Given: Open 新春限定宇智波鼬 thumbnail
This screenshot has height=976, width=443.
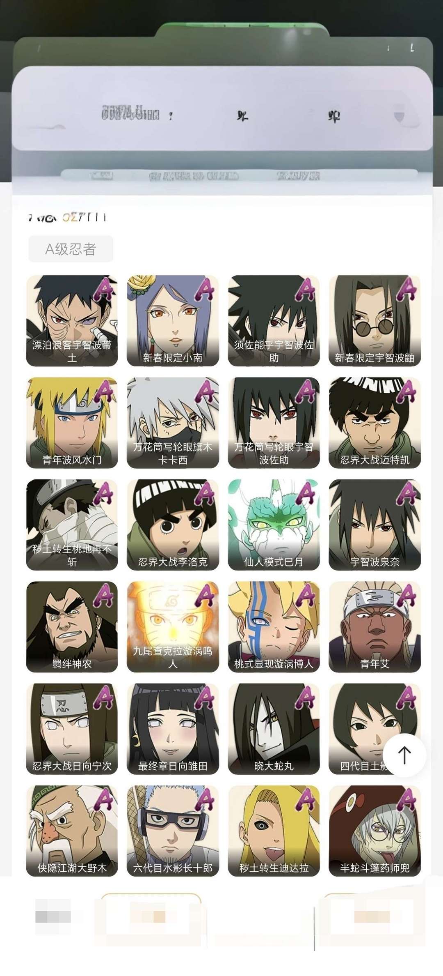Looking at the screenshot, I should (x=374, y=320).
